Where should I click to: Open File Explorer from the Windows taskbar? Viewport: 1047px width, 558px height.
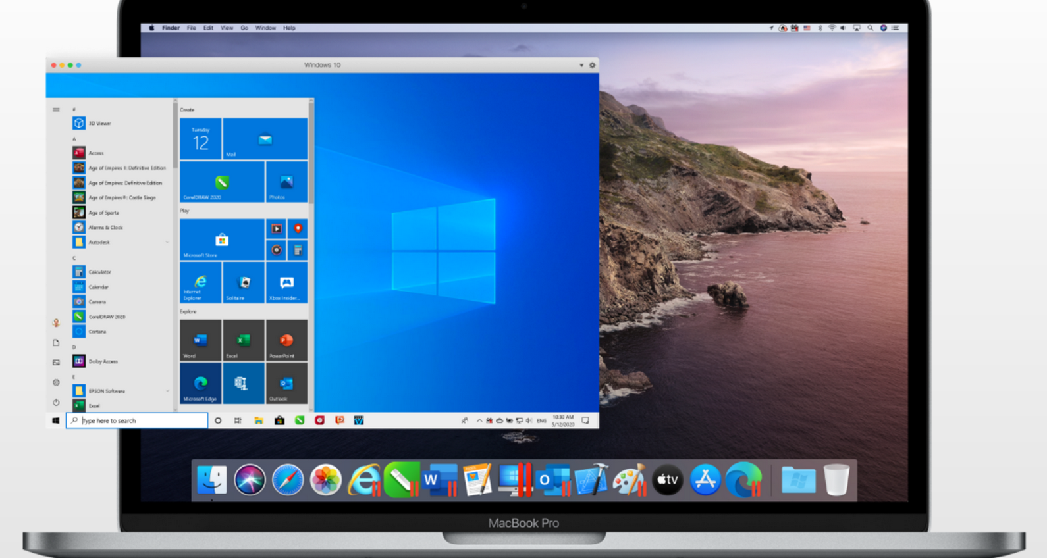[x=259, y=420]
